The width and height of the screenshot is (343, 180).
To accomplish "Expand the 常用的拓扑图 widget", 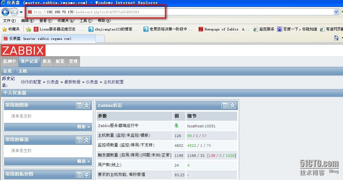I will pyautogui.click(x=87, y=174).
